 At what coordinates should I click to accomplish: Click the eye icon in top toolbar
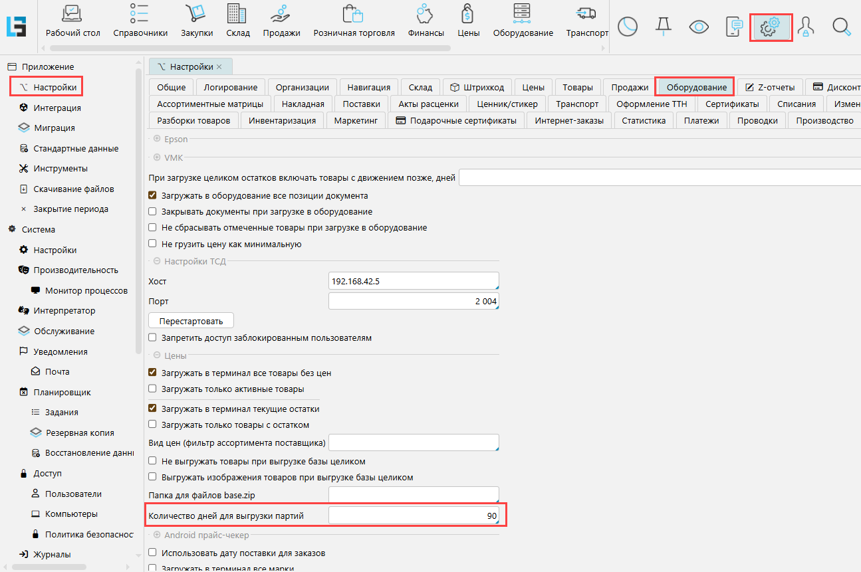coord(699,27)
